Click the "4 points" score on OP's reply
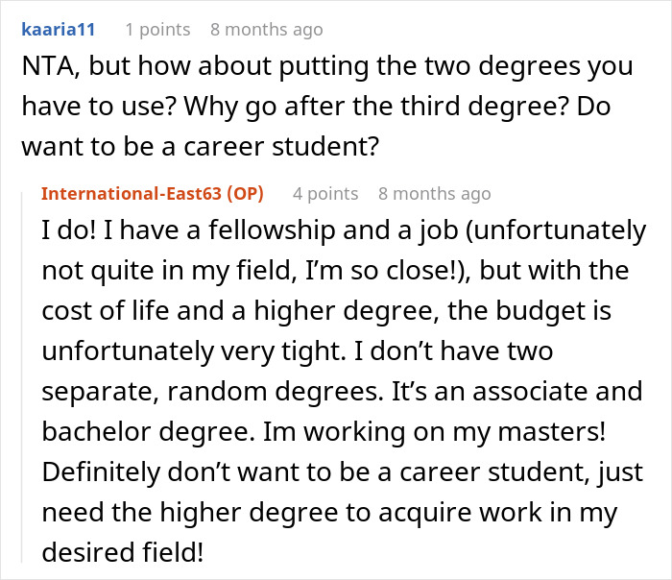 point(325,194)
